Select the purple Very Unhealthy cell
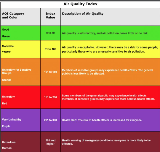 coord(20,120)
